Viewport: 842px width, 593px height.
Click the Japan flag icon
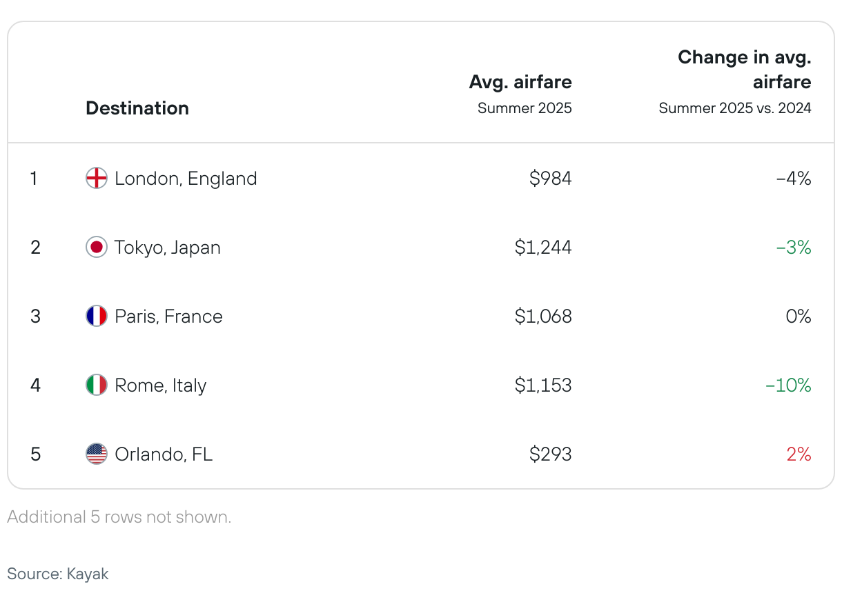point(97,248)
